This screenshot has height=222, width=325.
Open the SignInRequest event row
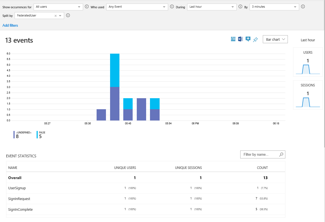tap(19, 198)
